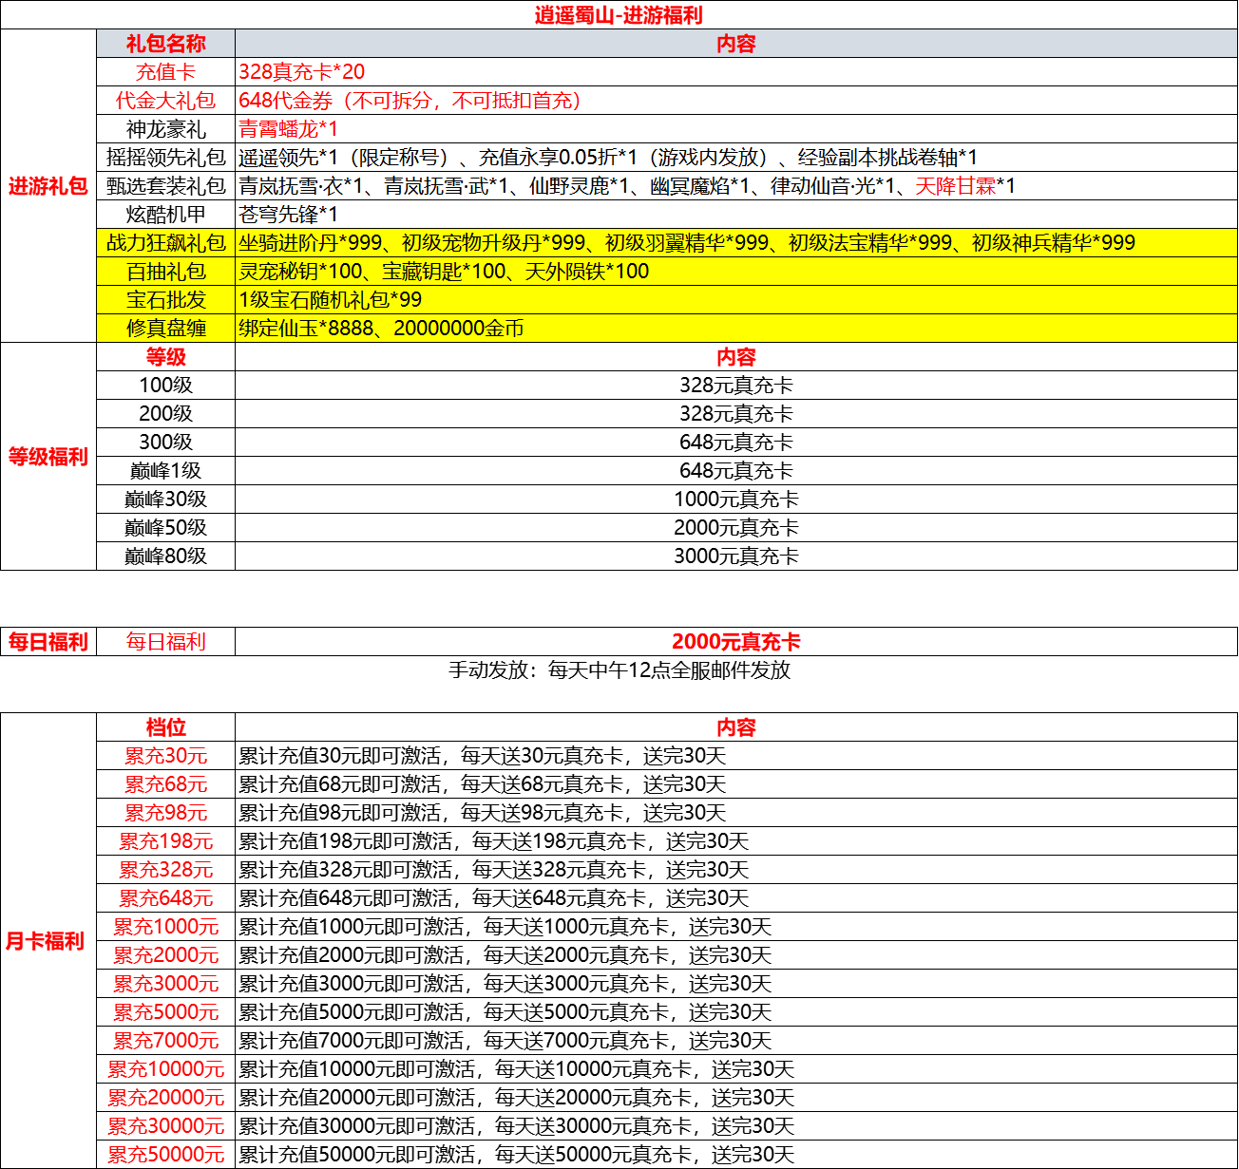Select the 3000元真充卡 reward cell

click(x=735, y=556)
